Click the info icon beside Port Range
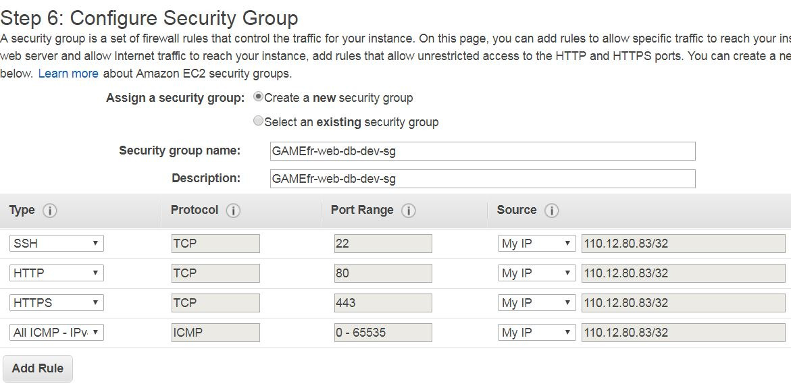Screen dimensions: 791x390 [x=408, y=211]
